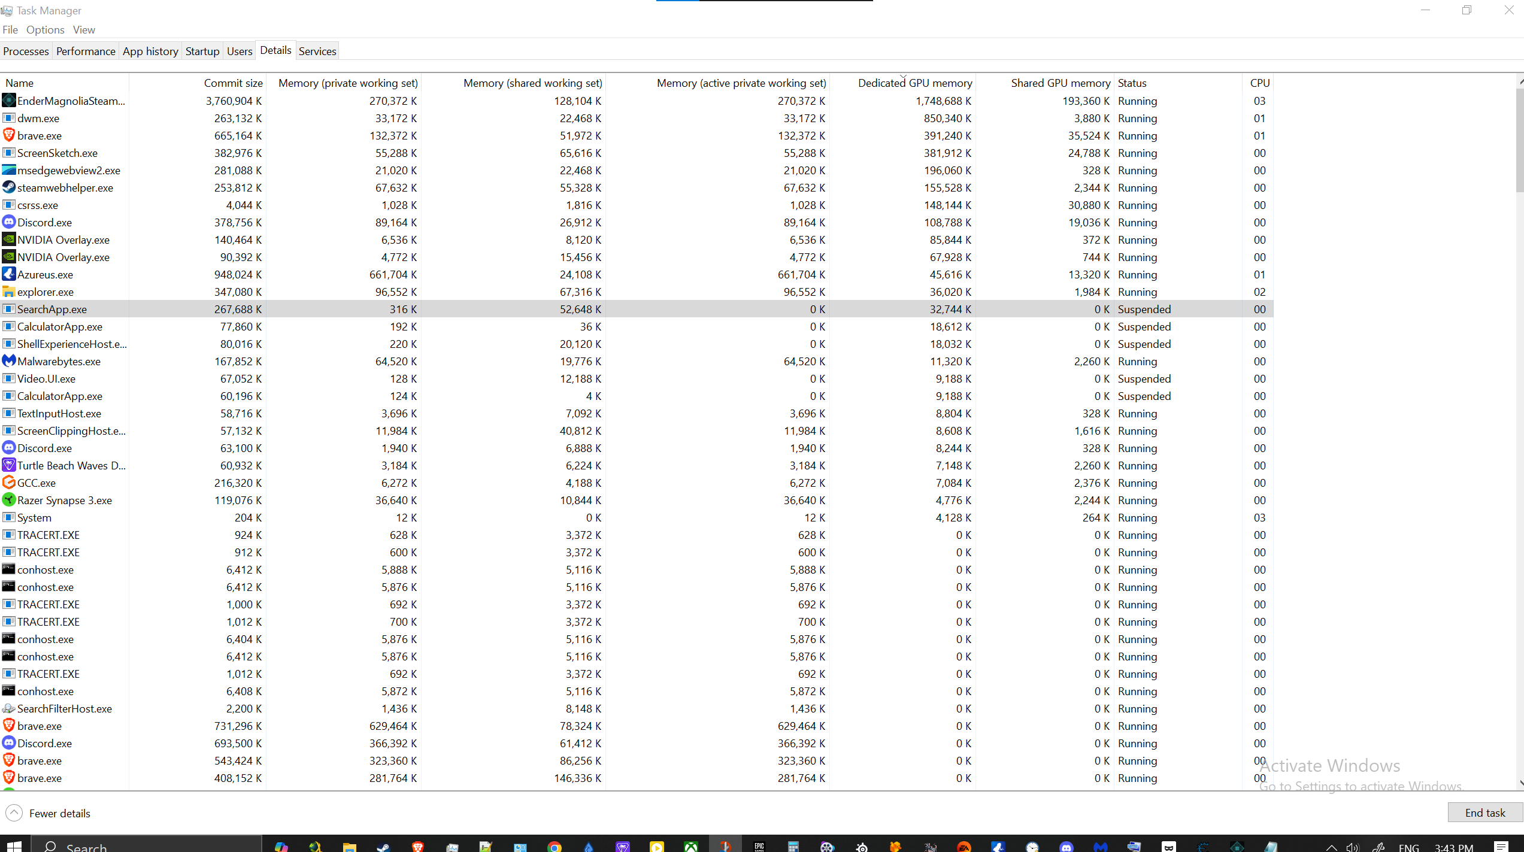
Task: Click the volume speaker tray icon
Action: click(1353, 847)
